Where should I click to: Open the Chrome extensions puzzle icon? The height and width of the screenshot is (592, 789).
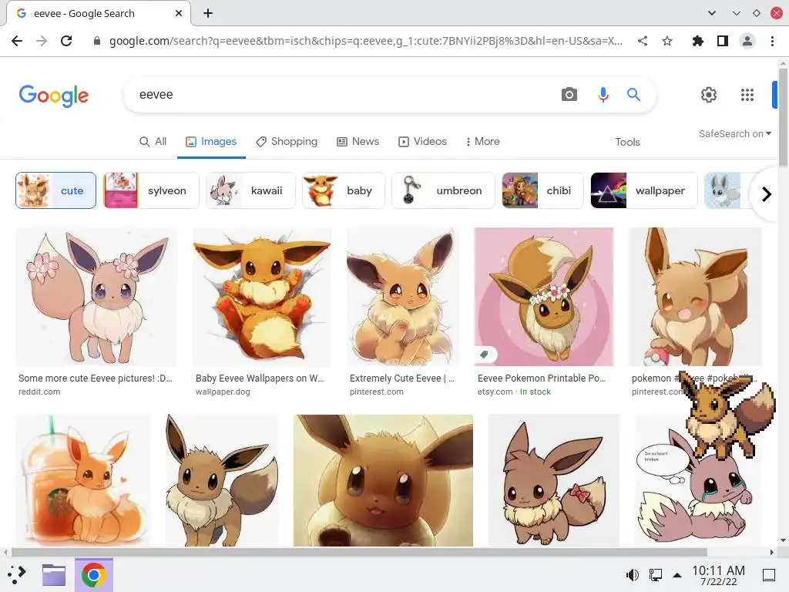(697, 41)
